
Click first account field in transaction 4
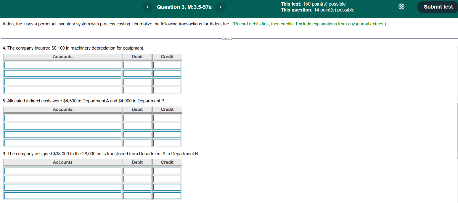point(63,65)
